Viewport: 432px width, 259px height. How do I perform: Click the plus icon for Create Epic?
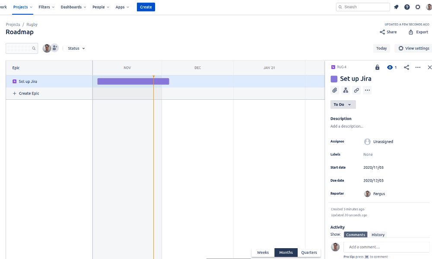tap(15, 94)
